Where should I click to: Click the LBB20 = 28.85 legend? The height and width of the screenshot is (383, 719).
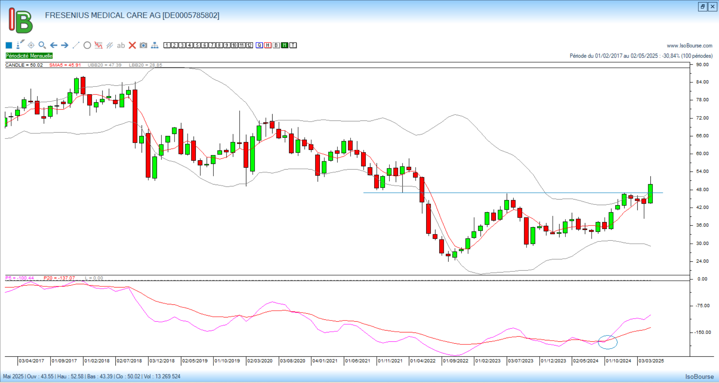point(146,65)
